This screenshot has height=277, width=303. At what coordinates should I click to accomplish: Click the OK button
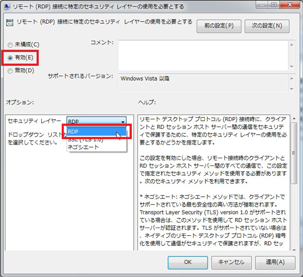click(x=188, y=262)
